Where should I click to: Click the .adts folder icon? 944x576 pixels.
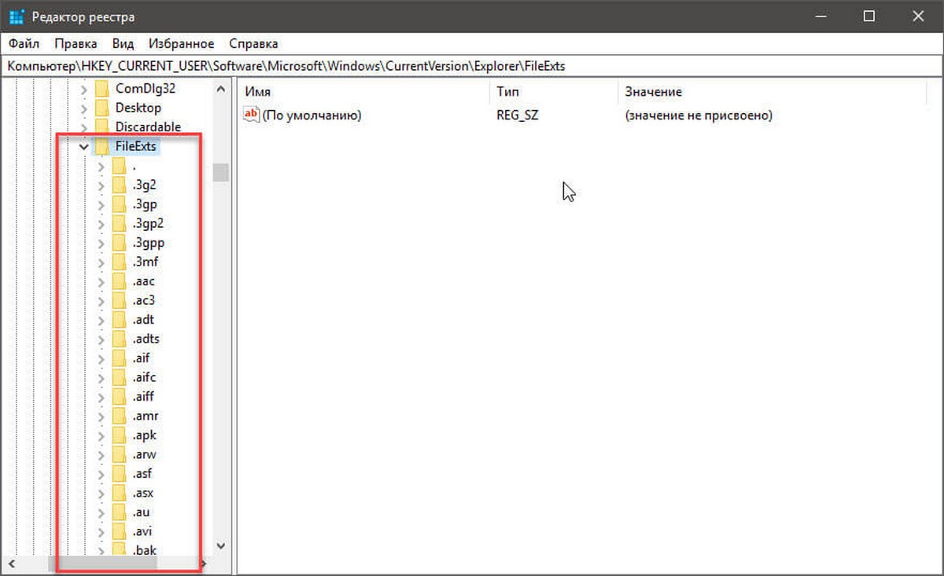[119, 339]
